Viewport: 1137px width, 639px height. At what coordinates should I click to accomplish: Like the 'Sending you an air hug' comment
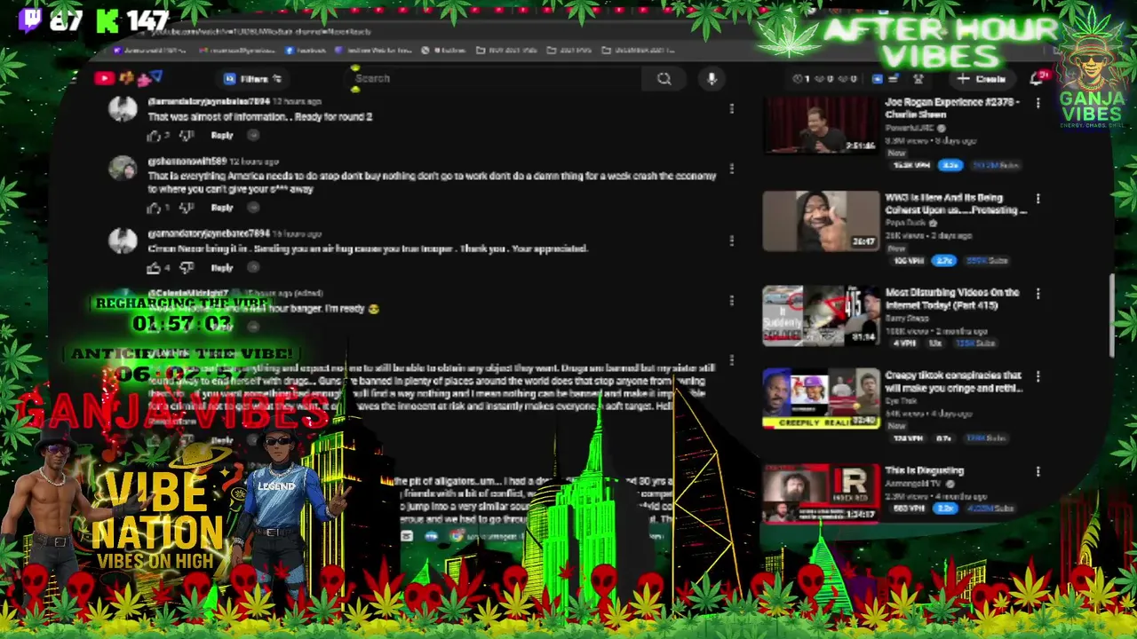point(154,267)
